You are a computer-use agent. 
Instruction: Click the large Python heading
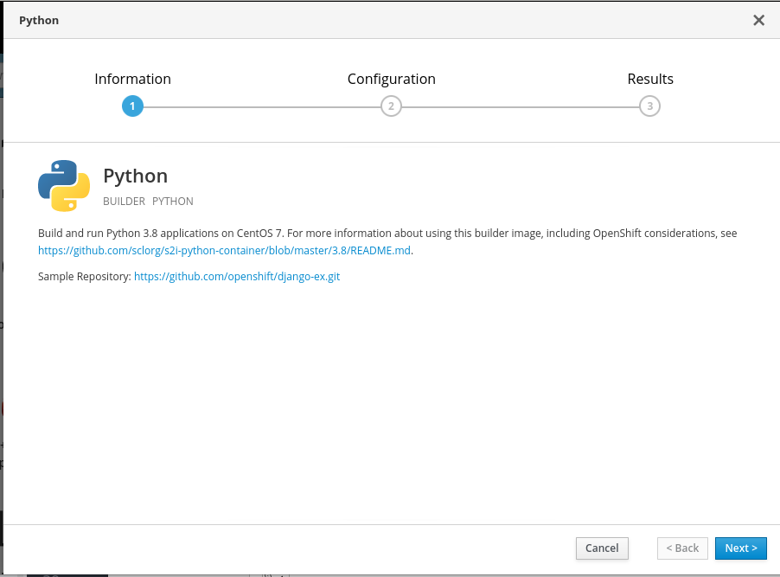(x=135, y=176)
